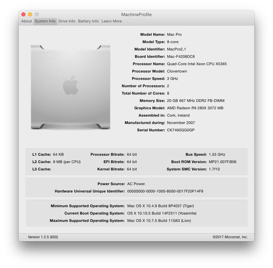Select the System Info tab
This screenshot has width=273, height=268.
click(x=45, y=21)
